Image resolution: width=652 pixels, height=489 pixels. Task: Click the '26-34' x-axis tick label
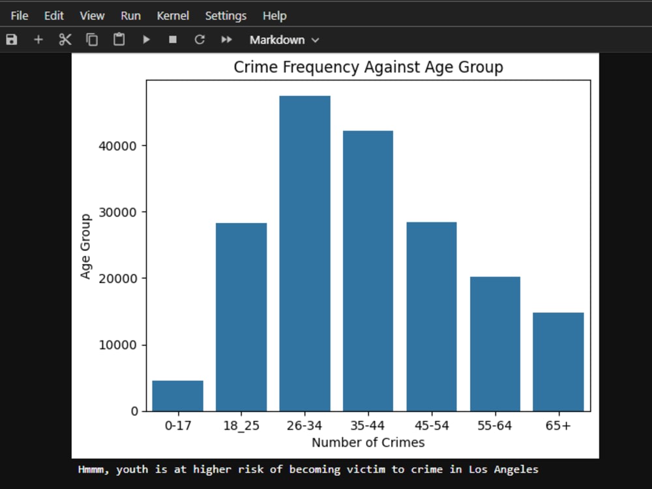[304, 426]
